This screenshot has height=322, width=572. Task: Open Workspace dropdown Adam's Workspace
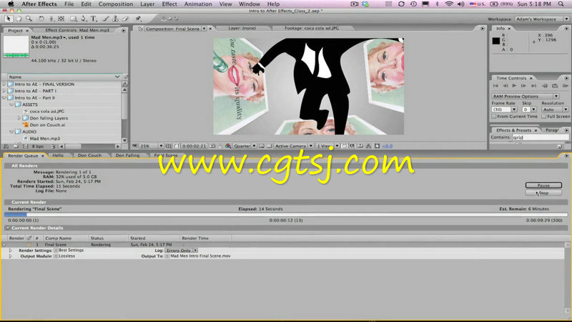click(x=542, y=19)
